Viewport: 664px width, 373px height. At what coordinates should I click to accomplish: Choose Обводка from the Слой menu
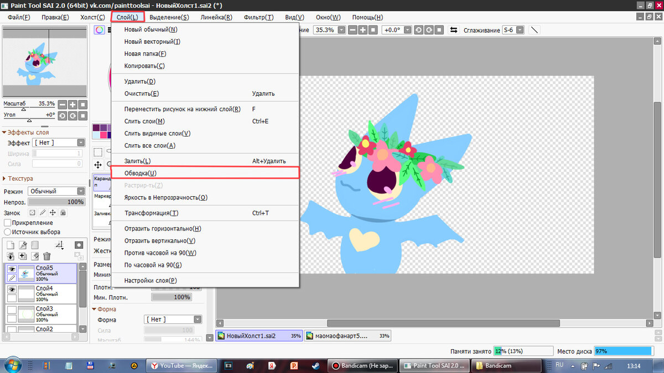(205, 173)
